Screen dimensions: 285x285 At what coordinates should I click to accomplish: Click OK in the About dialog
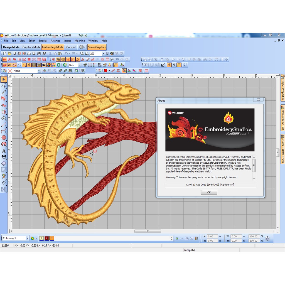209,192
